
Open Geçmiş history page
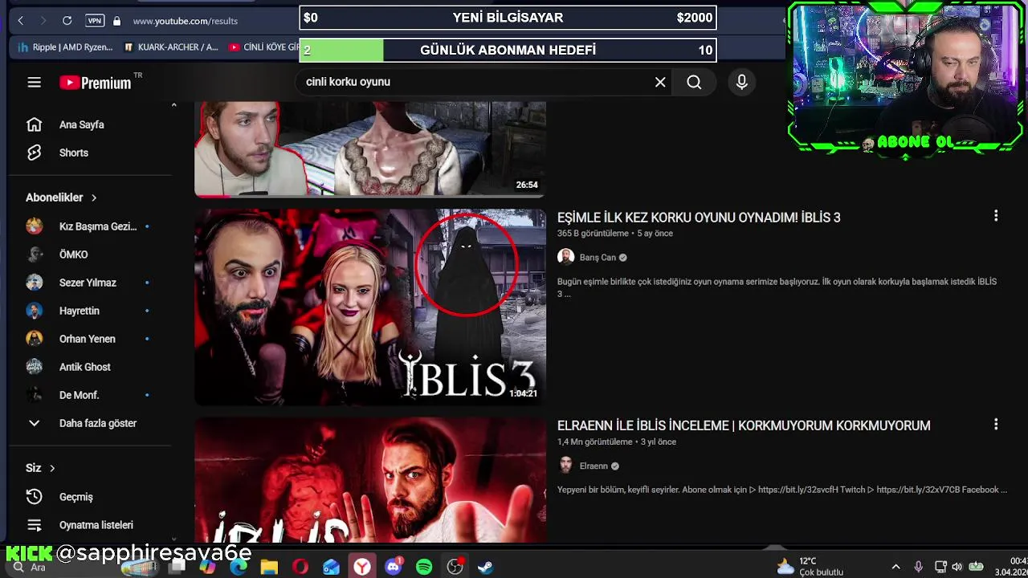92,497
